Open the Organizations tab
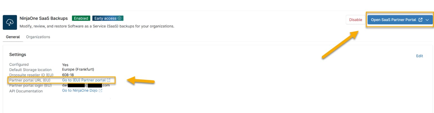 click(38, 37)
